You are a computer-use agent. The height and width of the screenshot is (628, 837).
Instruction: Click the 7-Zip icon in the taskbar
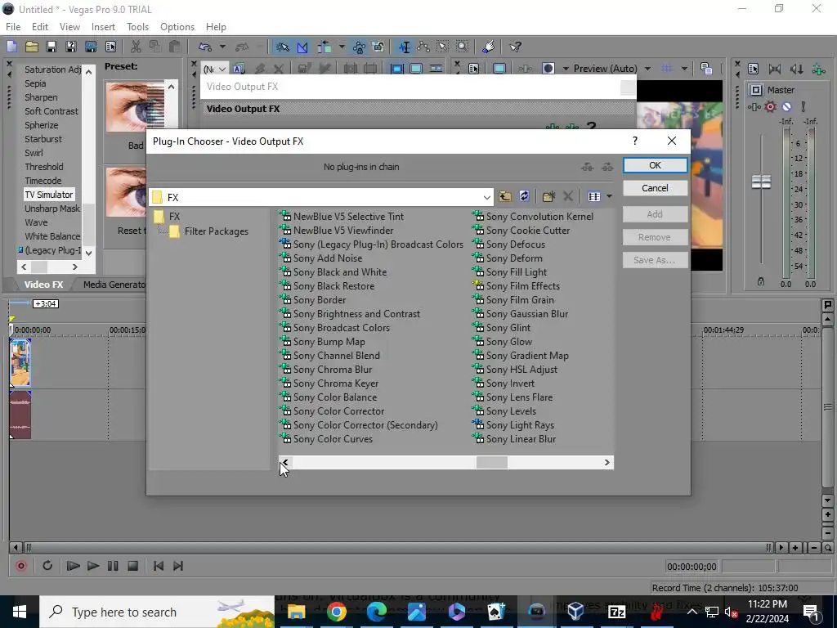pos(616,612)
